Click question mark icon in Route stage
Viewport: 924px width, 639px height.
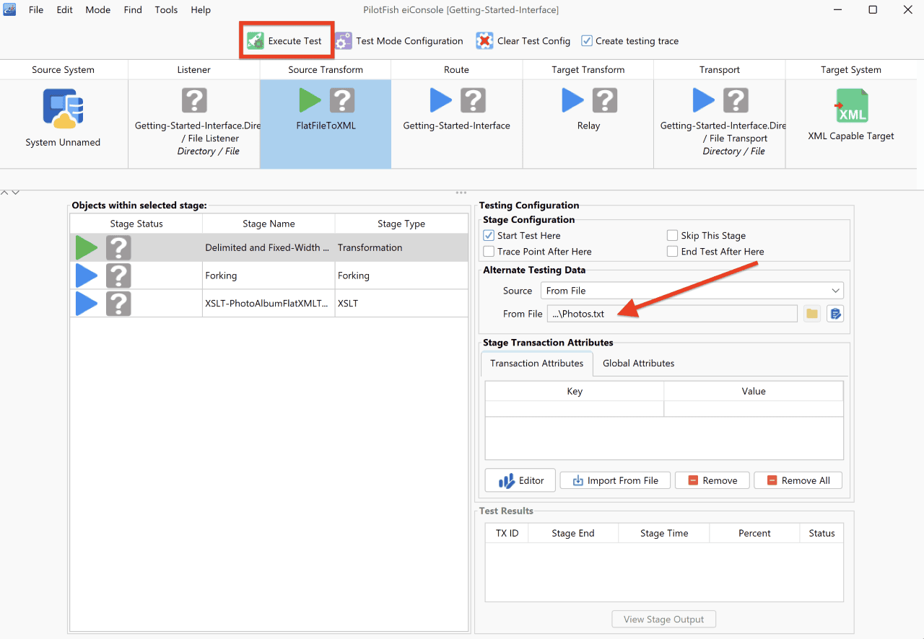coord(473,100)
